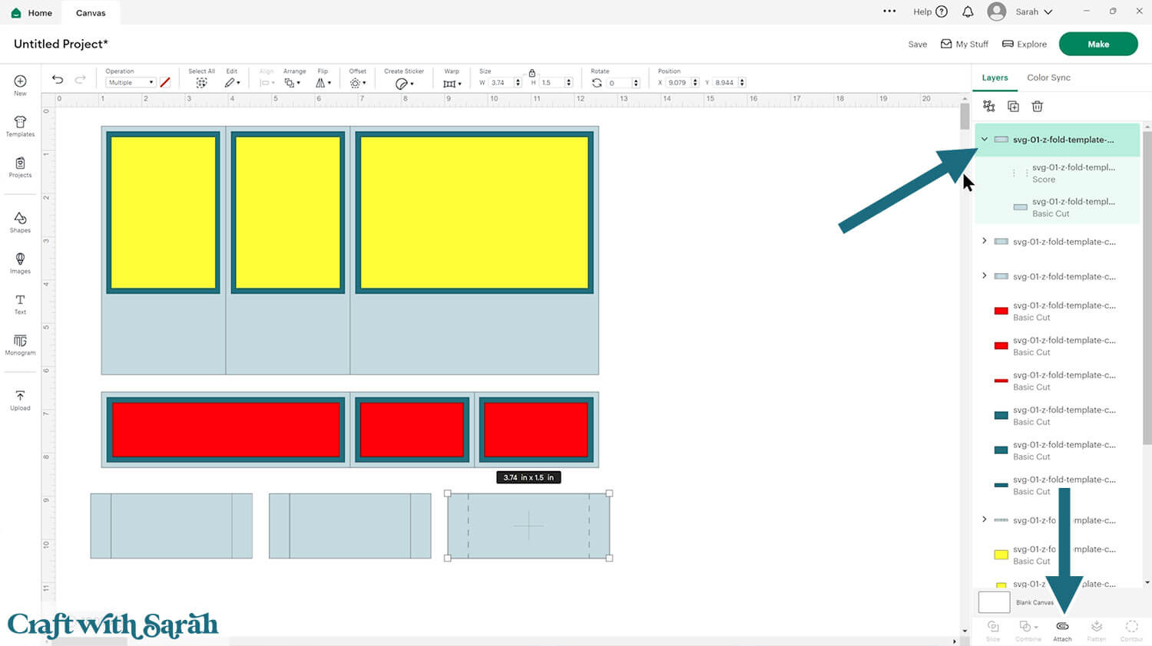Expand the second svg-01-z-fold-template group

[x=985, y=241]
